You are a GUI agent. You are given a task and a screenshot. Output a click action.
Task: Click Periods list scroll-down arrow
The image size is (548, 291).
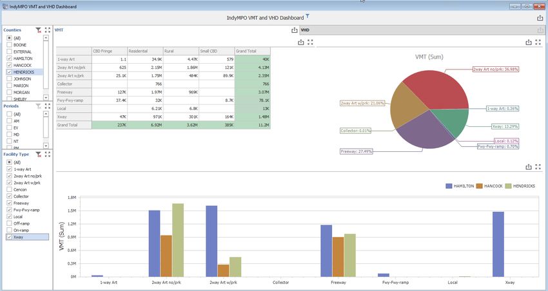46,145
